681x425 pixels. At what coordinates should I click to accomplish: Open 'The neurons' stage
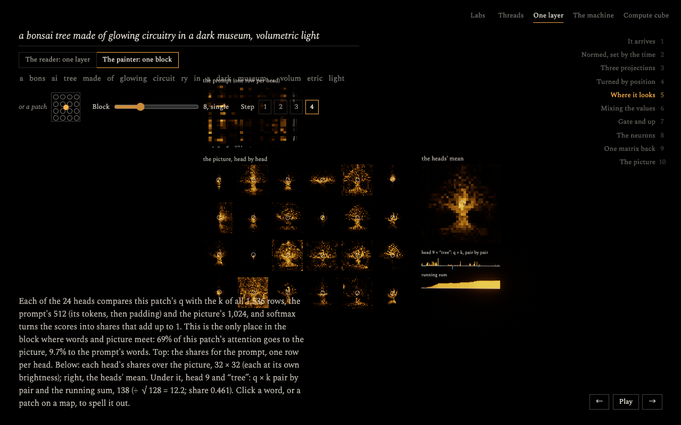(x=640, y=135)
